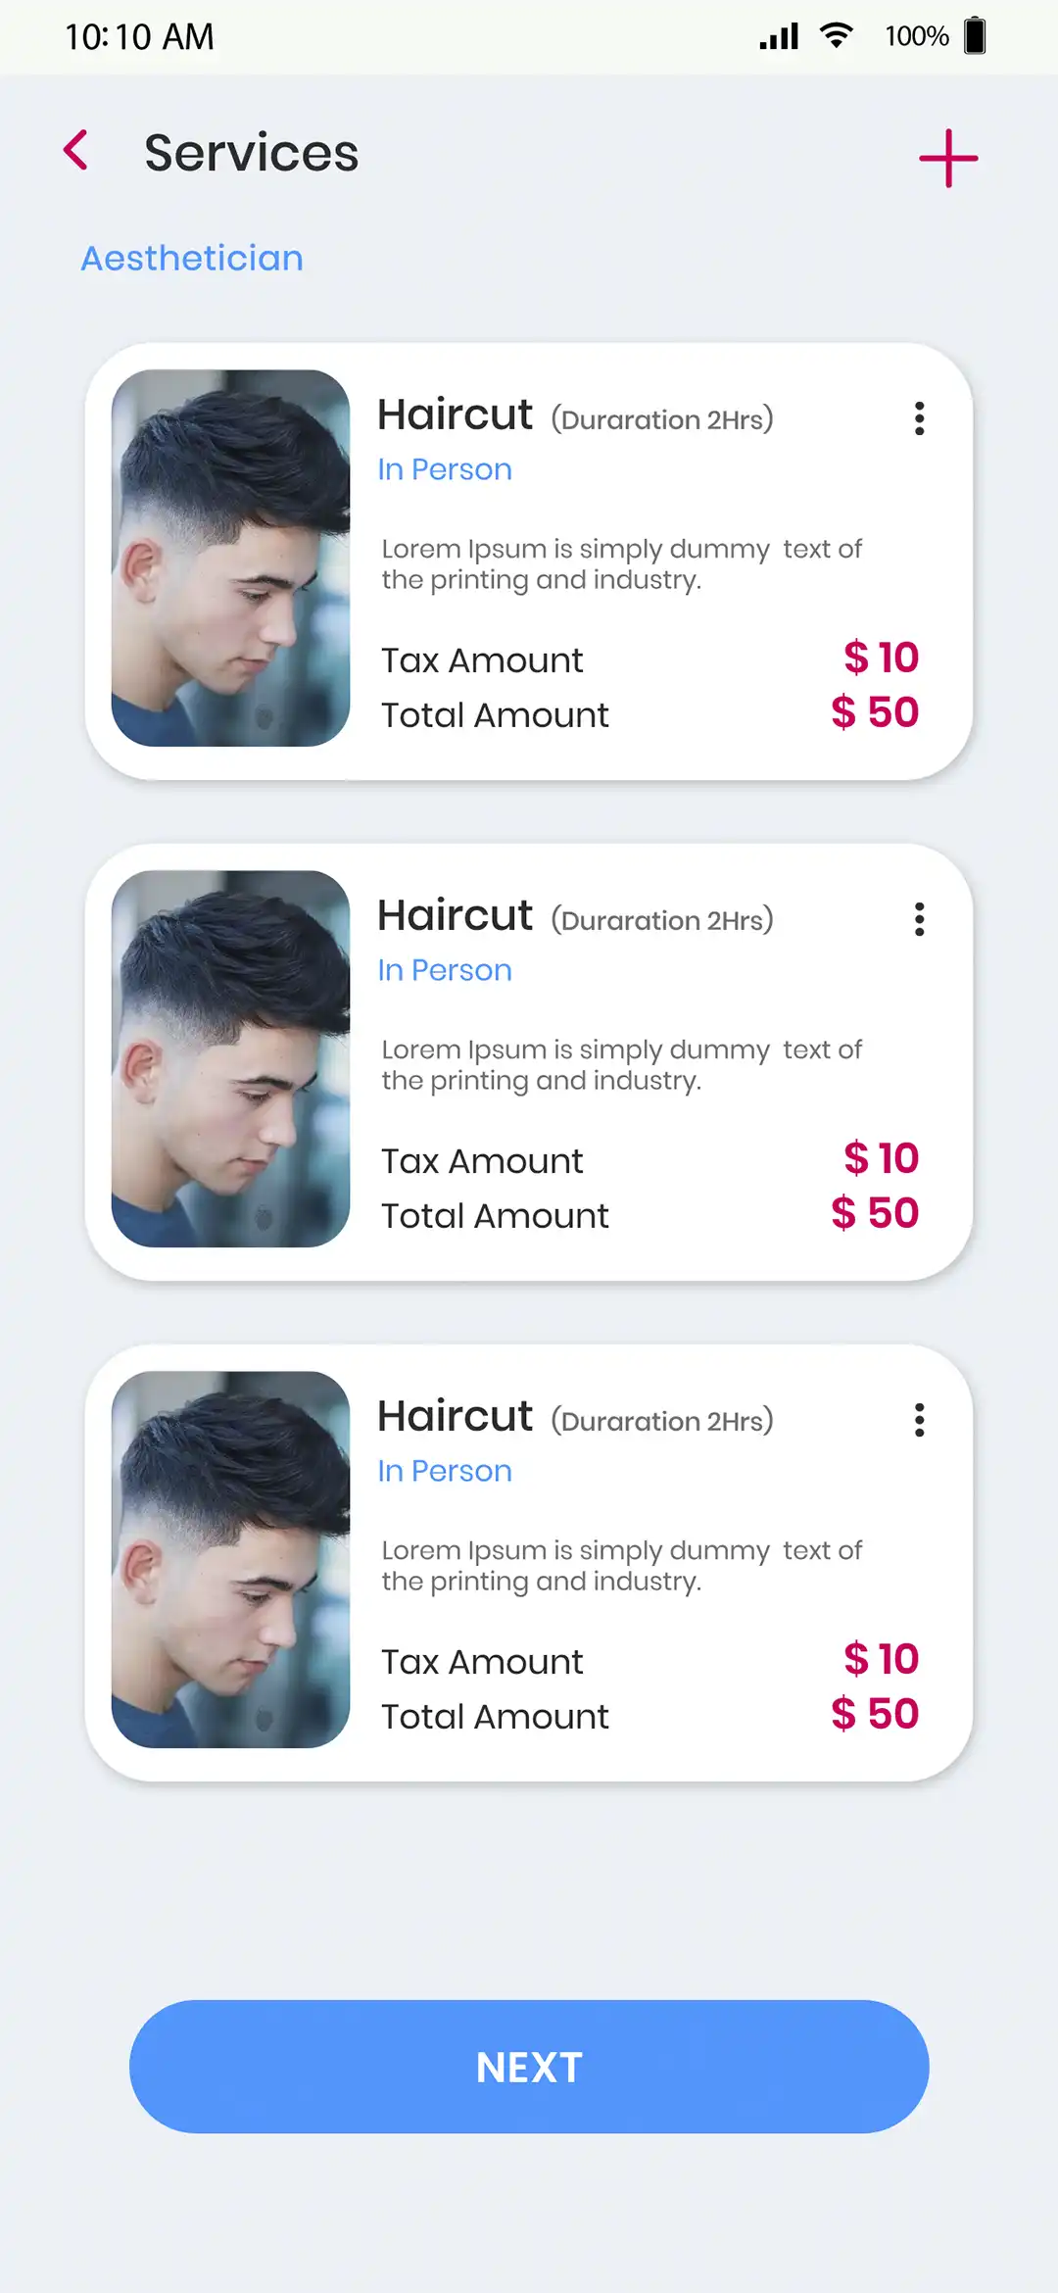Select the Aesthetician category link
This screenshot has width=1058, height=2293.
pos(192,259)
